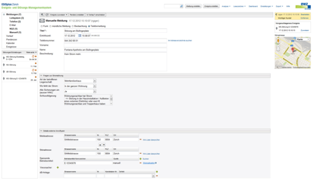
Task: Open the Karte map type dropdown
Action: pyautogui.click(x=303, y=39)
